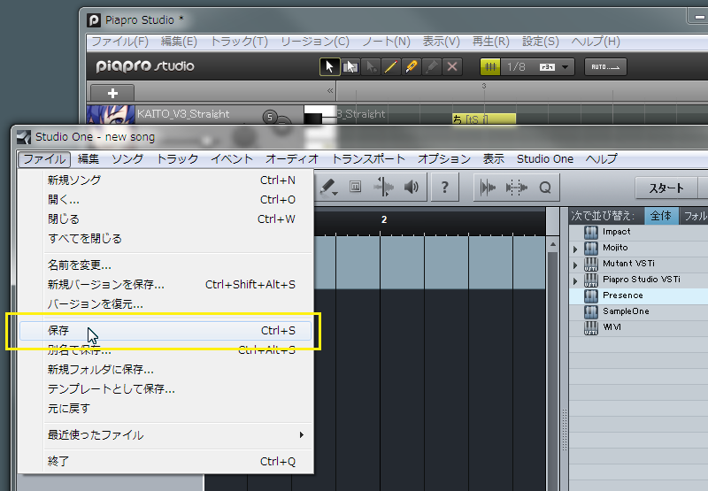The image size is (708, 491).
Task: Choose すべてを閉じる menu entry
Action: pos(166,238)
